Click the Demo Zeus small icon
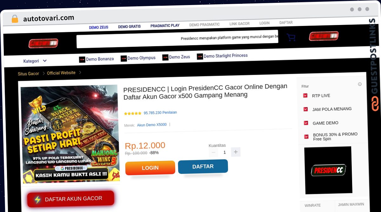 click(x=165, y=58)
